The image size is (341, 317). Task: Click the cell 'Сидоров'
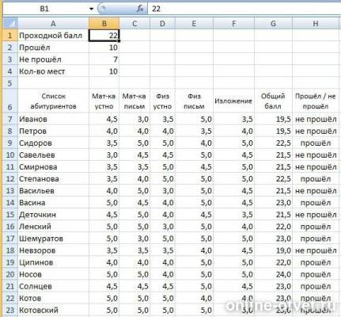click(x=53, y=143)
